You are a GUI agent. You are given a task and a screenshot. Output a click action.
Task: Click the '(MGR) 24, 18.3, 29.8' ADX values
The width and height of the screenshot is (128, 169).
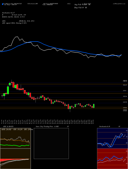coord(27,21)
